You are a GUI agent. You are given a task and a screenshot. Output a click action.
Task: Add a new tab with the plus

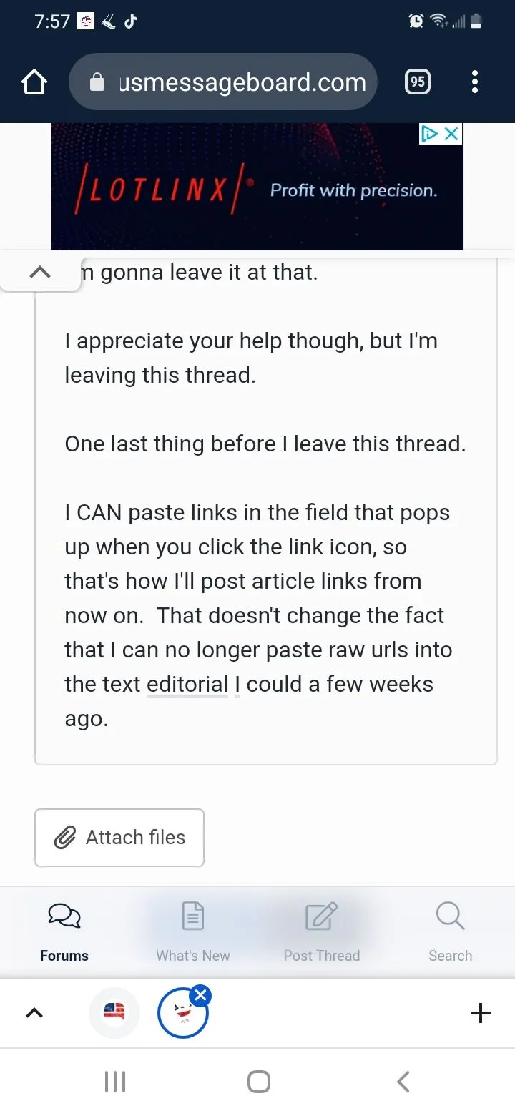click(x=481, y=1013)
